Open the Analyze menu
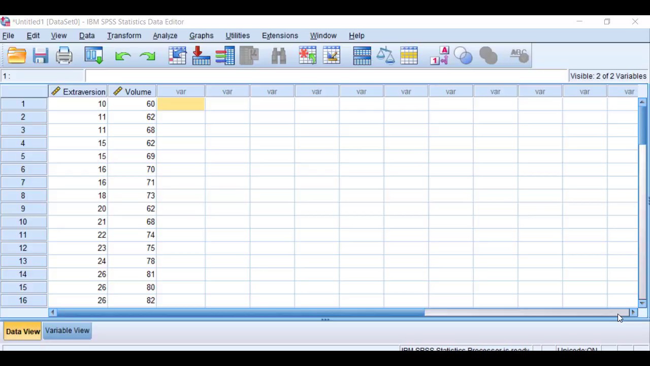This screenshot has width=650, height=366. pos(165,36)
